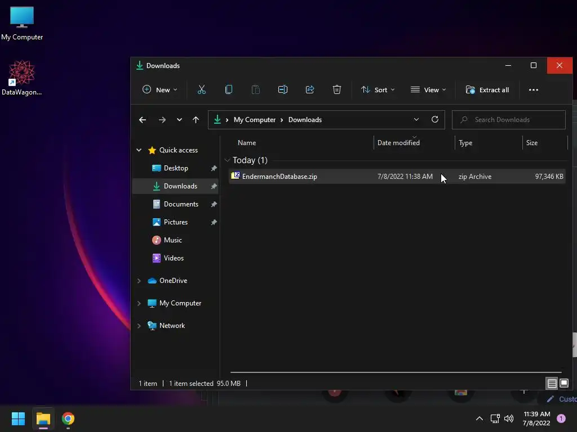The image size is (577, 432).
Task: Open the notification badge in taskbar
Action: tap(561, 418)
